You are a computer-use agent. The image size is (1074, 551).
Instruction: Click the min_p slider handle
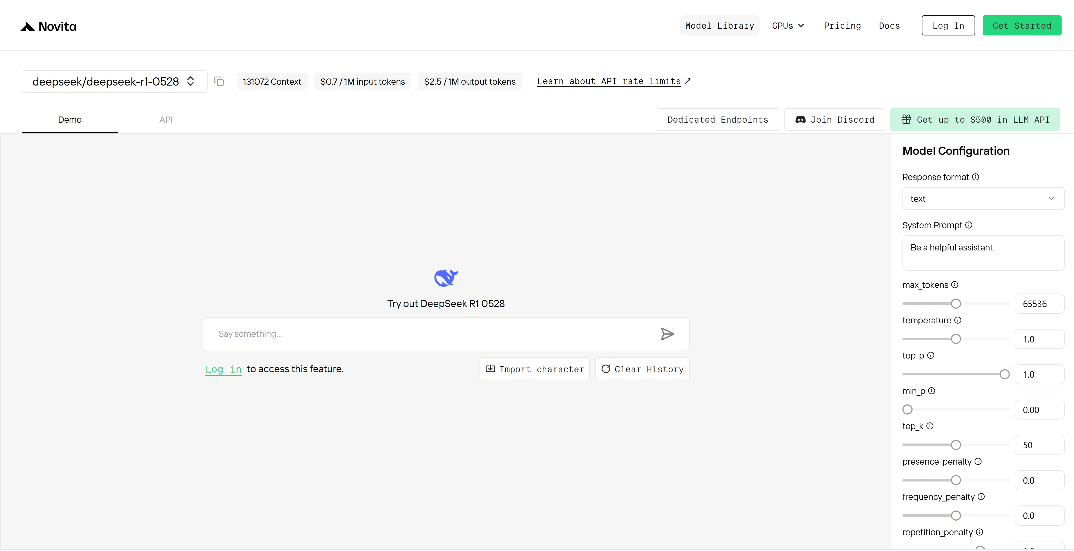click(908, 410)
